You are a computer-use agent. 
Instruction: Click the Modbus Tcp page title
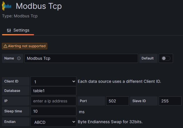coord(39,6)
